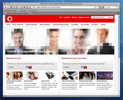Open the Bright business ideas link
Viewport: 123px width, 100px height.
click(86, 81)
